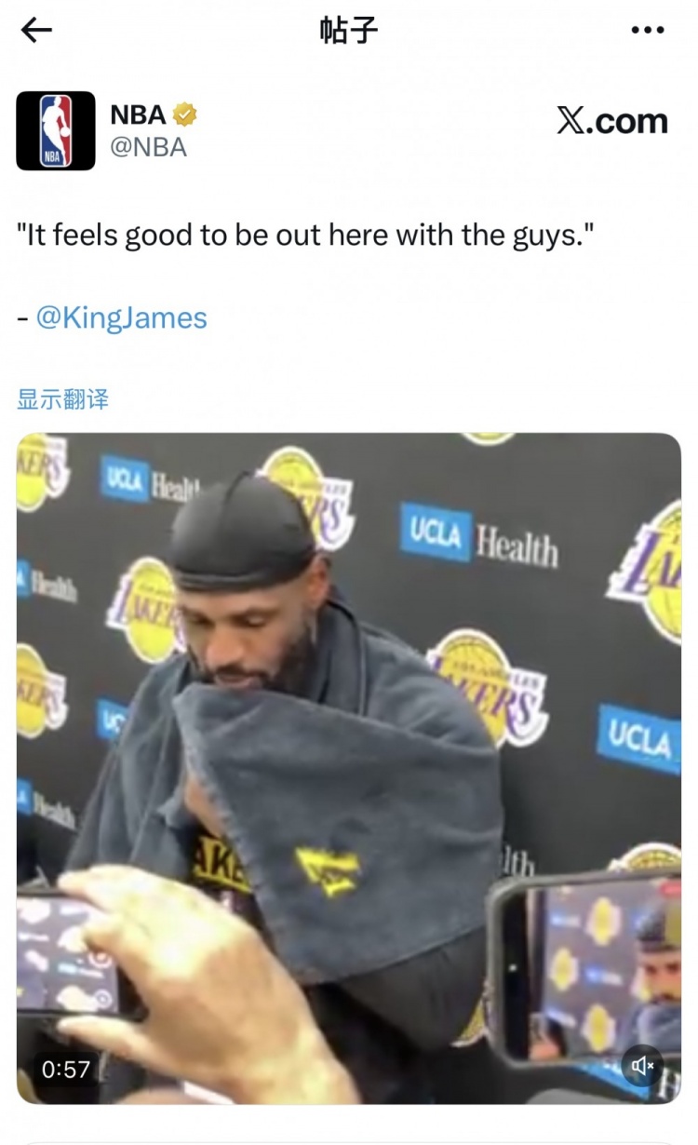Show translation via 显示翻译

coord(62,399)
